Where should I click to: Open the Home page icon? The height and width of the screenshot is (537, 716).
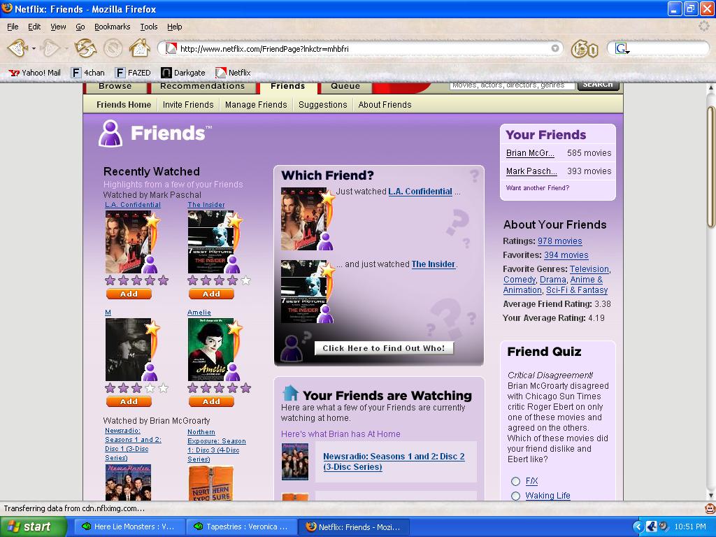tap(140, 48)
